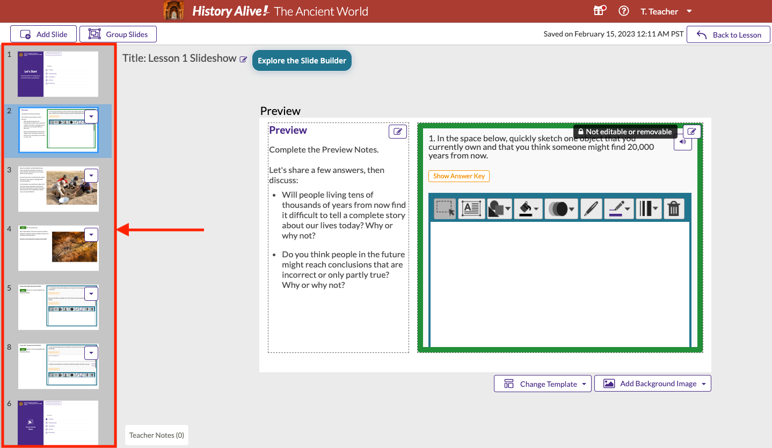
Task: Open the opacity tool dropdown
Action: pos(561,208)
